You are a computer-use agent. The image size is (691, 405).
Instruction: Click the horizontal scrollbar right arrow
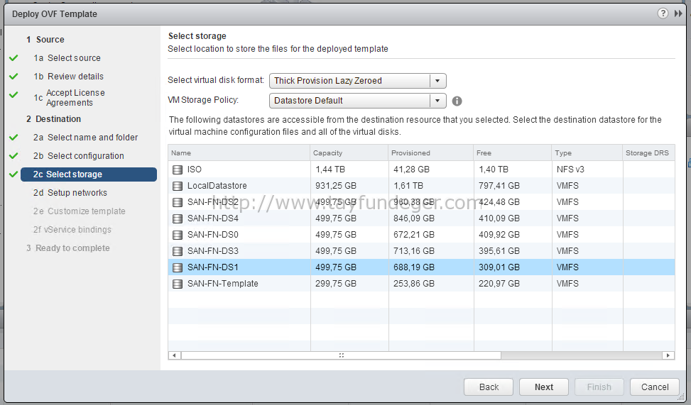coord(668,355)
